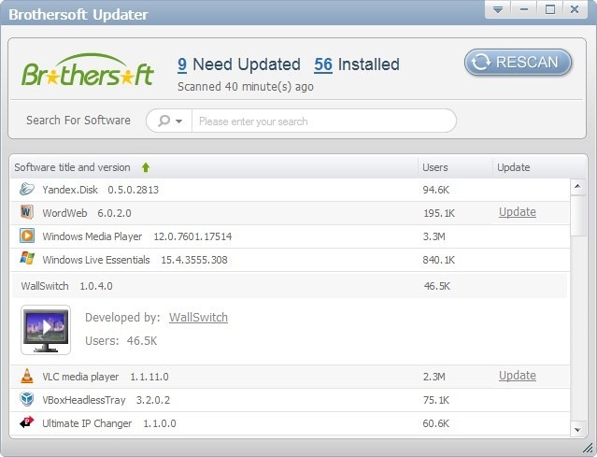Image resolution: width=597 pixels, height=457 pixels.
Task: Select the WordWeb 6.0.2.0 row
Action: (290, 213)
